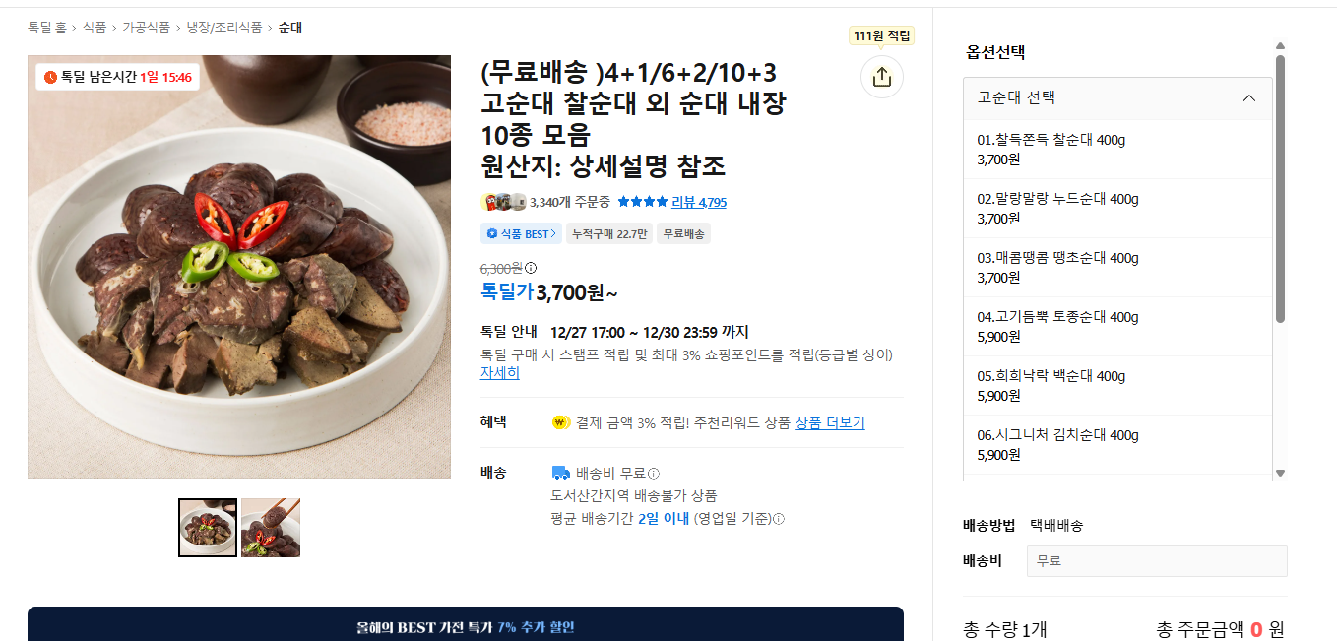Screen dimensions: 1337x641
Task: Click the option list scrollbar down arrow
Action: [x=1280, y=473]
